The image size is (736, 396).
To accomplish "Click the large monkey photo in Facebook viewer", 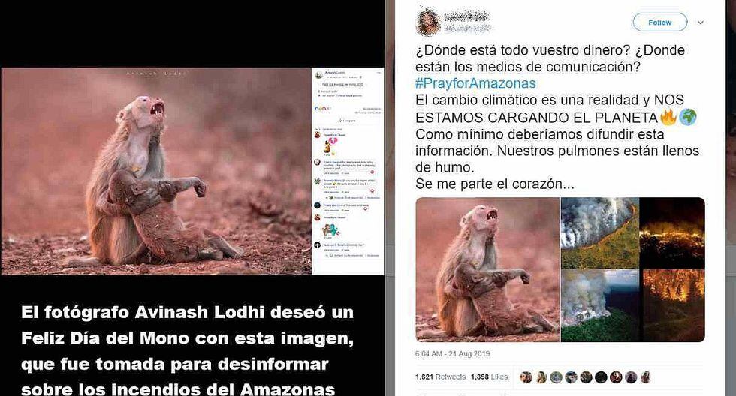I will tap(156, 171).
